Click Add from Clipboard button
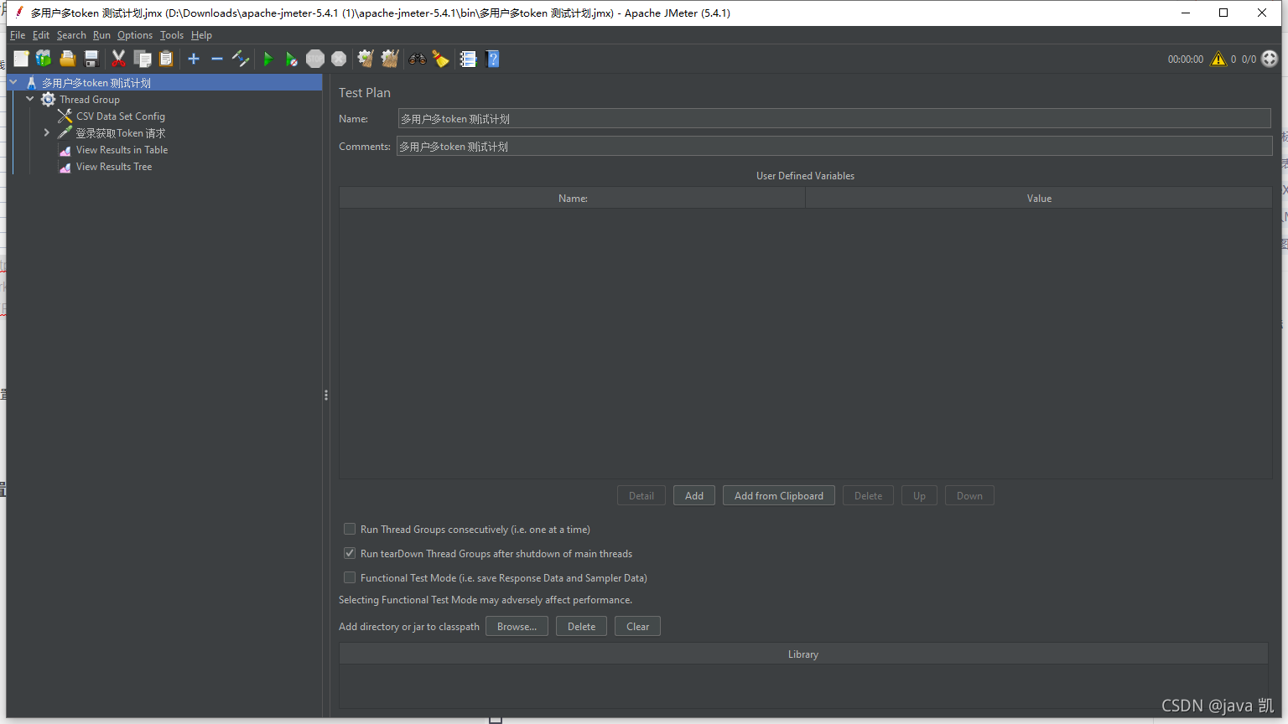 click(779, 495)
